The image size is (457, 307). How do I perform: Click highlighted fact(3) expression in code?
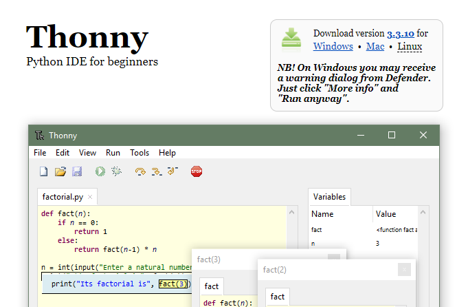click(x=173, y=284)
